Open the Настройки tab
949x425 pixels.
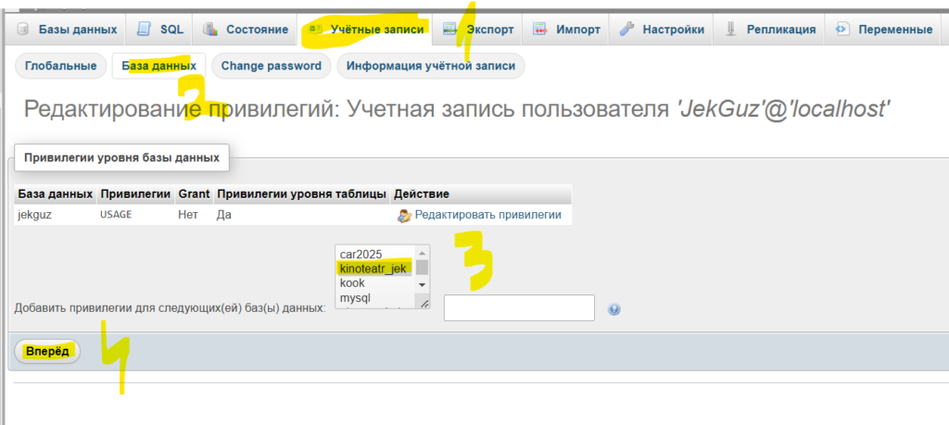662,29
